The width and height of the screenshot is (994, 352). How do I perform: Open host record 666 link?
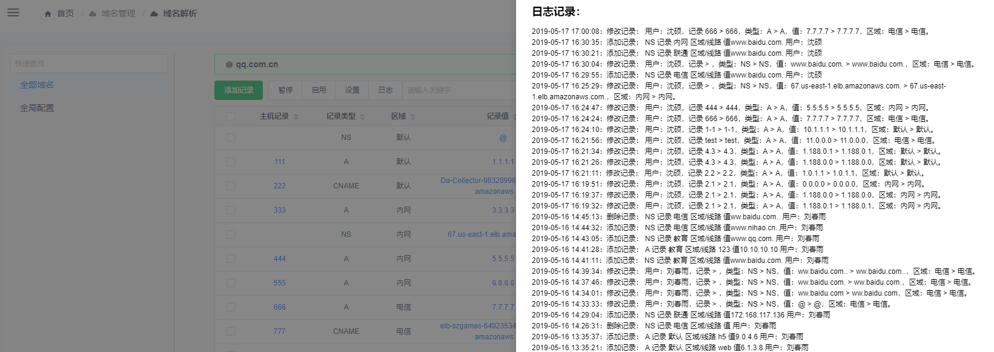[x=279, y=307]
